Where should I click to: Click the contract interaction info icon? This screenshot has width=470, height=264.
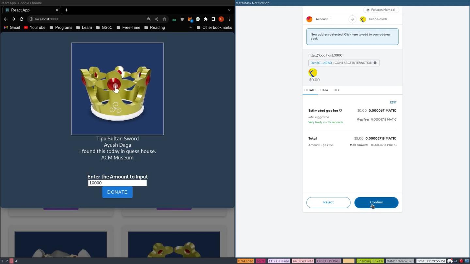click(x=375, y=63)
